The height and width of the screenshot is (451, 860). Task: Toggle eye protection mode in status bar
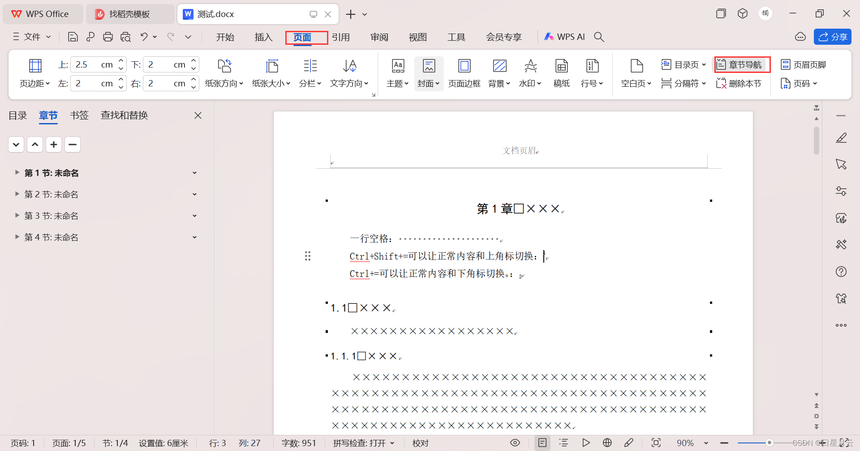point(515,442)
